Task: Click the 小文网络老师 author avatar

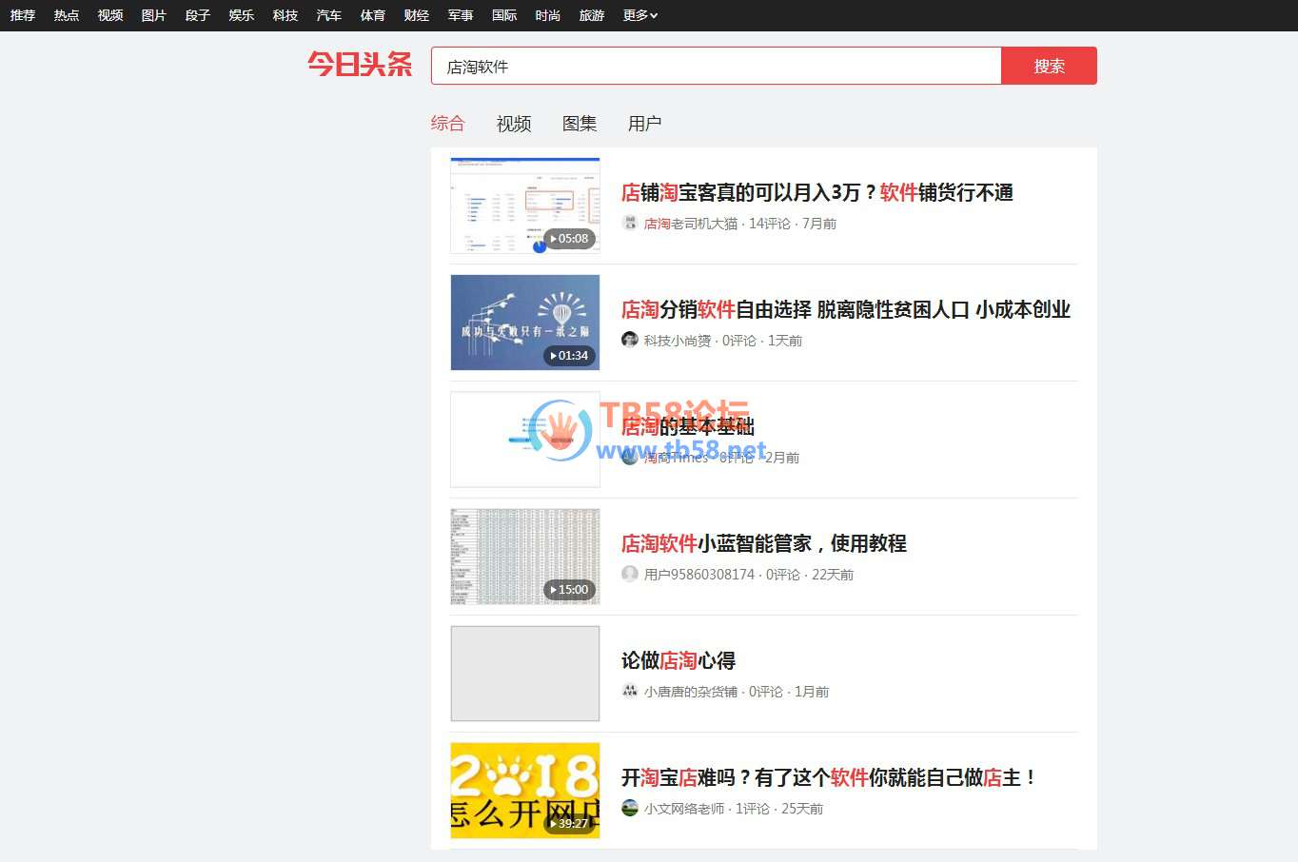Action: click(629, 808)
